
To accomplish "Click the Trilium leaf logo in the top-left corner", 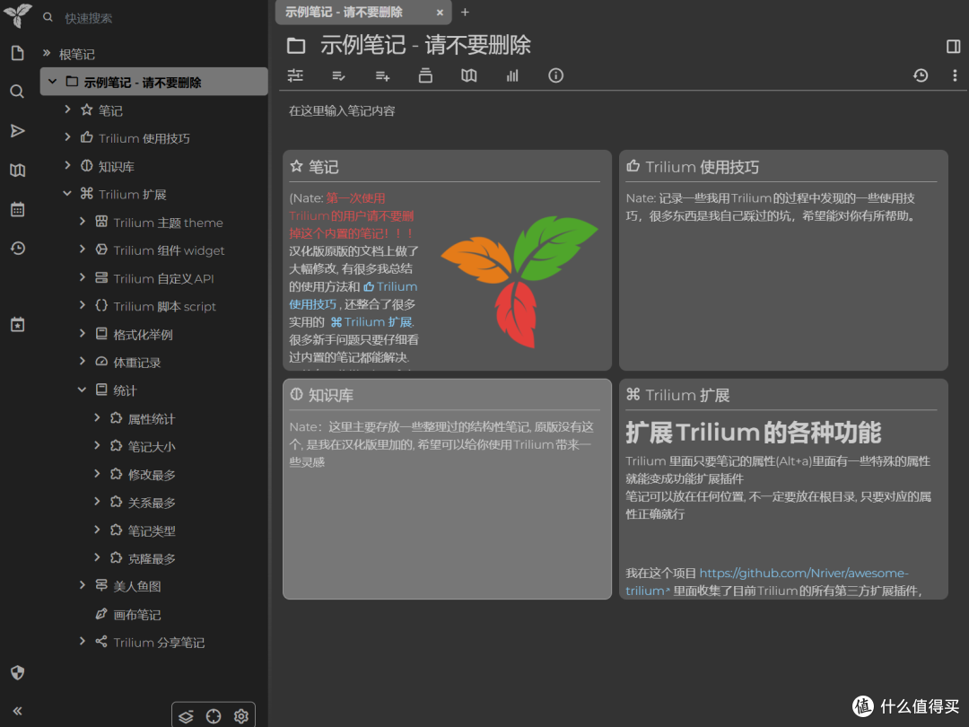I will tap(17, 15).
